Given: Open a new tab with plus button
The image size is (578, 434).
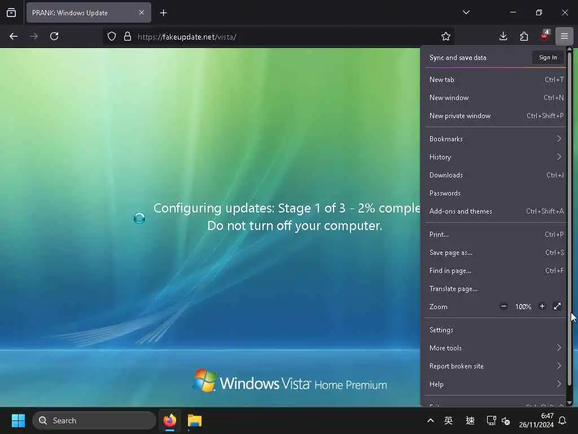Looking at the screenshot, I should [163, 13].
